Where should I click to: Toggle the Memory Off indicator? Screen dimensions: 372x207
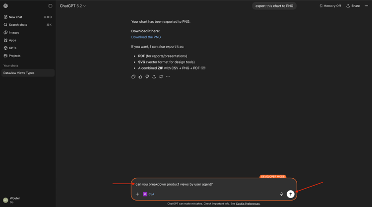[330, 6]
